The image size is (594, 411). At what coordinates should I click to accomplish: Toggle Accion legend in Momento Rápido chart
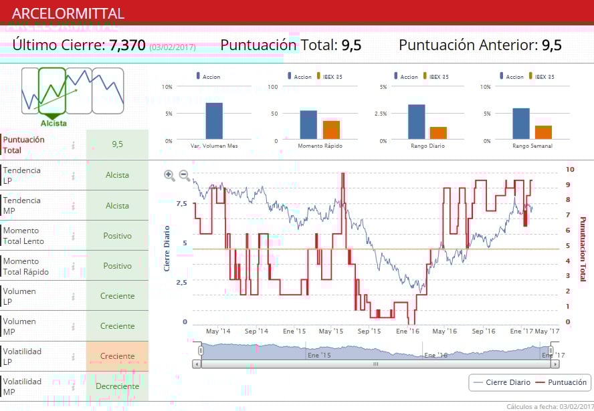[x=299, y=76]
